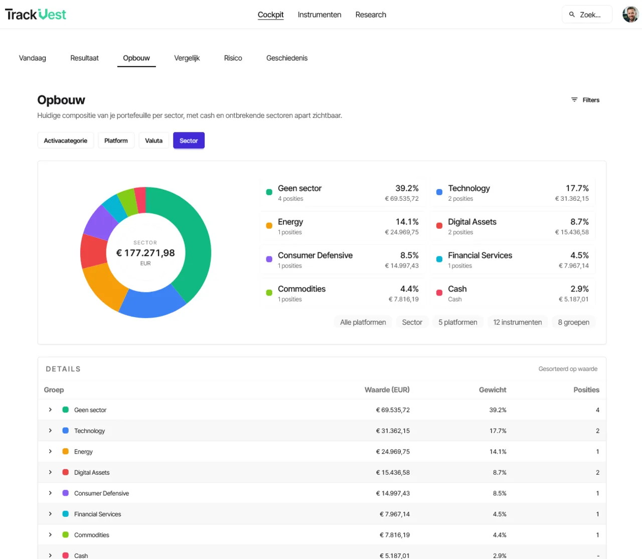The height and width of the screenshot is (559, 642).
Task: Open the Risico tab
Action: tap(233, 58)
